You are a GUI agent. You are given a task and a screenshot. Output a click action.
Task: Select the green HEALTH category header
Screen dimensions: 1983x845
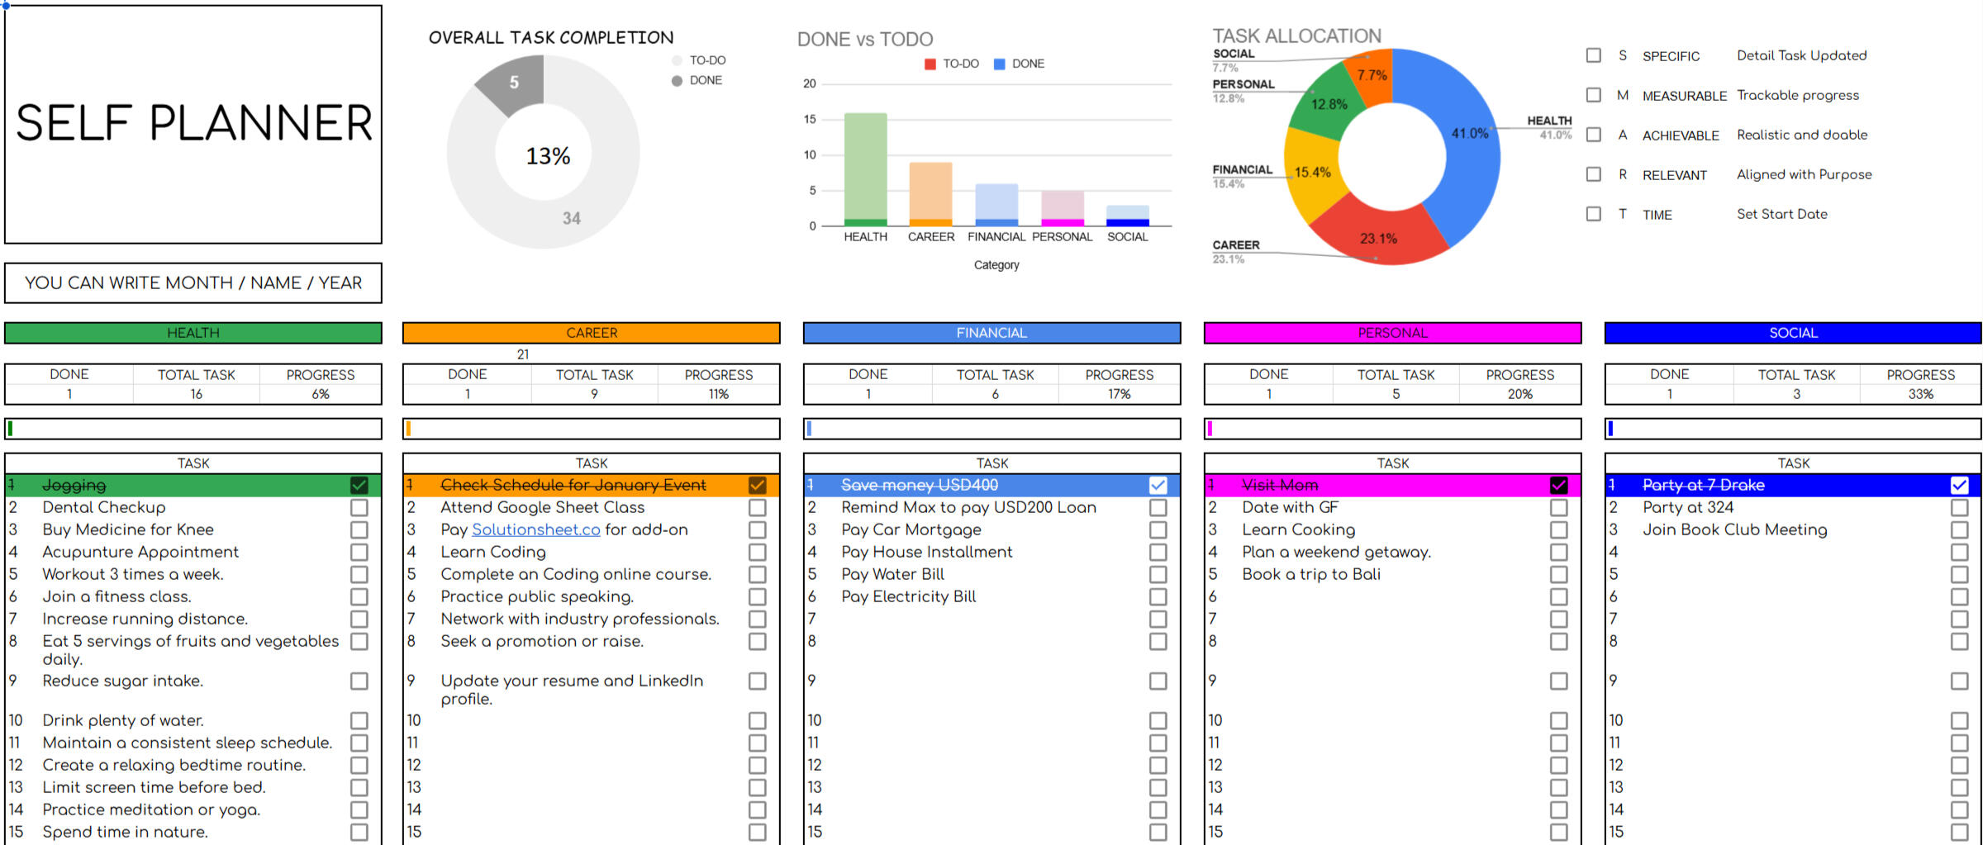point(193,333)
